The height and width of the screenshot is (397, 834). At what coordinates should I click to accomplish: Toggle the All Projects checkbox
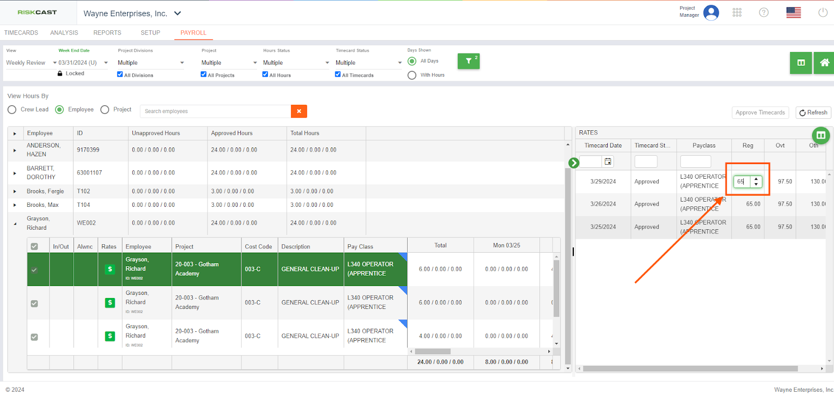tap(203, 75)
